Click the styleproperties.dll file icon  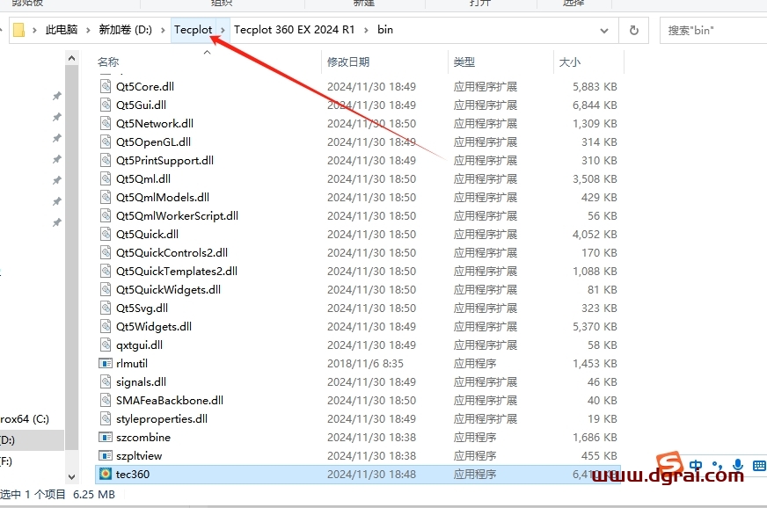tap(106, 419)
